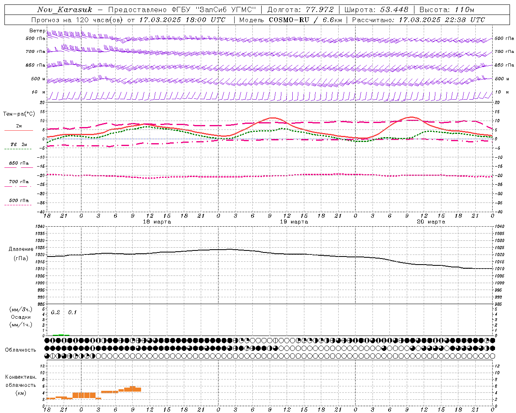Click the Широта: 53.448 value
The height and width of the screenshot is (413, 516).
point(377,10)
